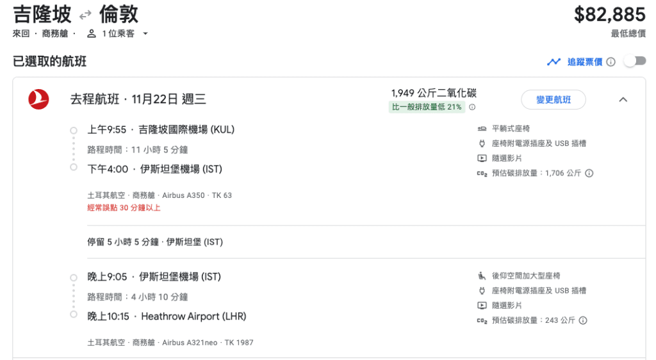
Task: Toggle the 追蹤票價 price tracking switch
Action: point(635,61)
